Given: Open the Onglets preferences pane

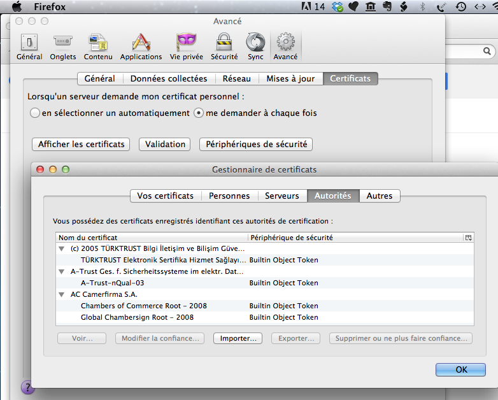Looking at the screenshot, I should point(63,46).
